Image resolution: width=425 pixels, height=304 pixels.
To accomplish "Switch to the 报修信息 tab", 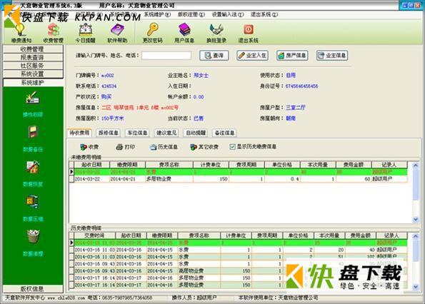I will (x=108, y=133).
